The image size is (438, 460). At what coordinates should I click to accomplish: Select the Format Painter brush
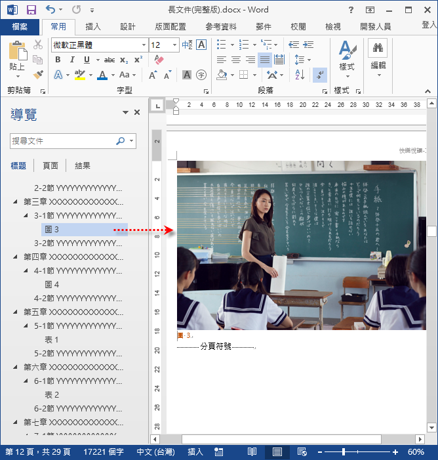pyautogui.click(x=38, y=75)
